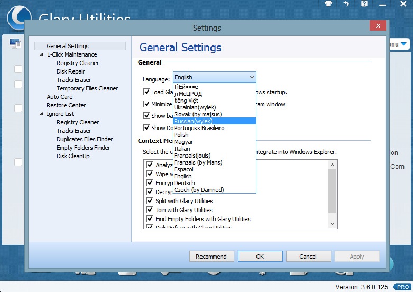This screenshot has width=413, height=292.
Task: Click the Language combo box arrow
Action: (251, 77)
